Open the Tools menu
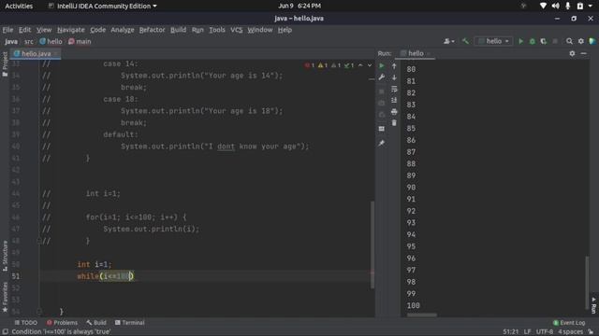Viewport: 599px width, 336px height. tap(217, 30)
